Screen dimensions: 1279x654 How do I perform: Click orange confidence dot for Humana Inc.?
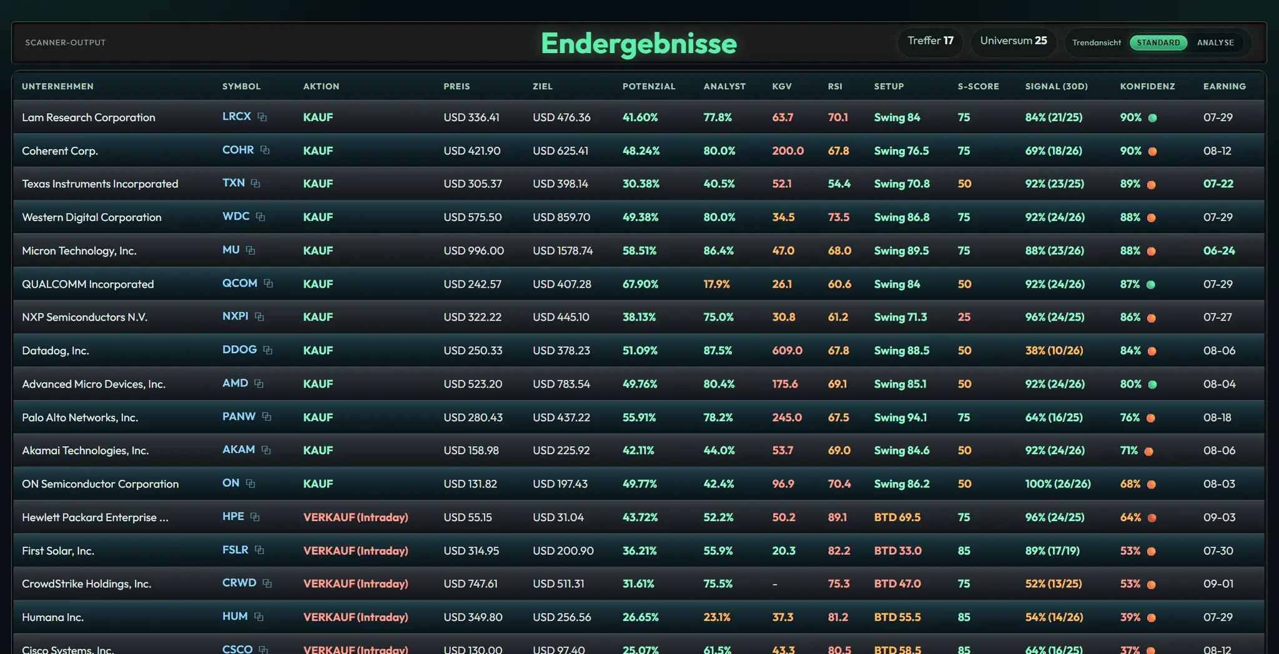click(1151, 618)
